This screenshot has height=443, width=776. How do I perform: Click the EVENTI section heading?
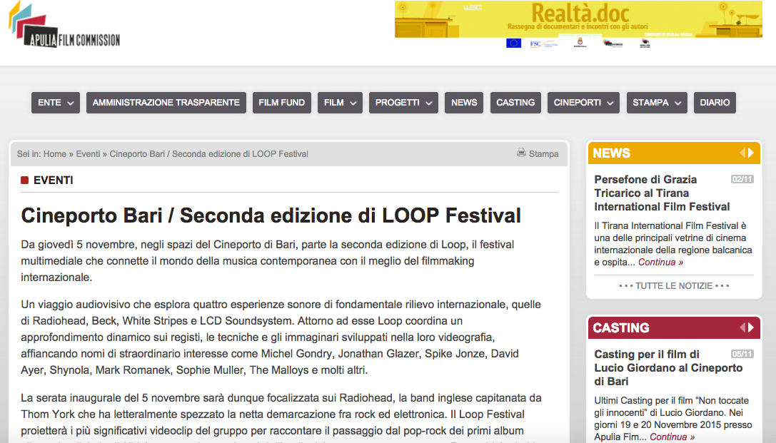[x=54, y=180]
